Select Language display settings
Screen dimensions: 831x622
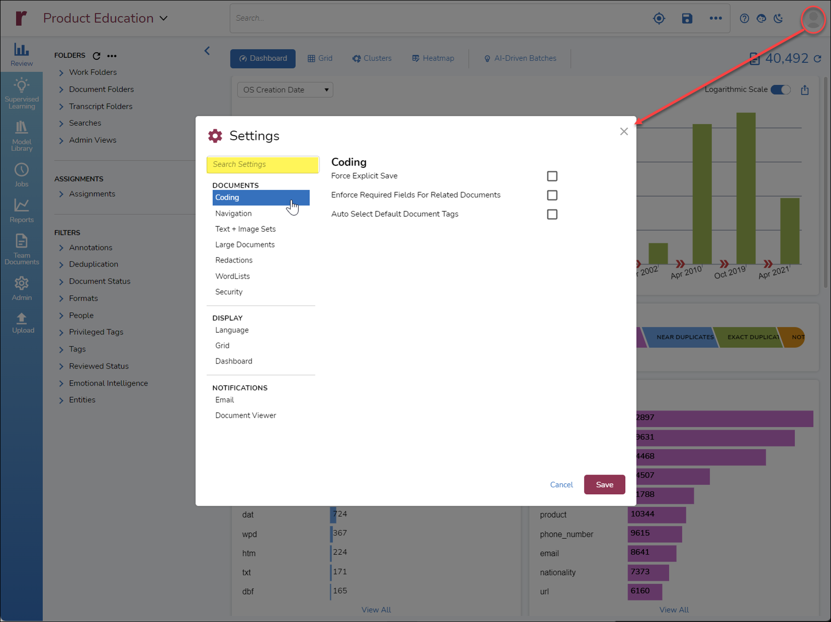pyautogui.click(x=232, y=330)
